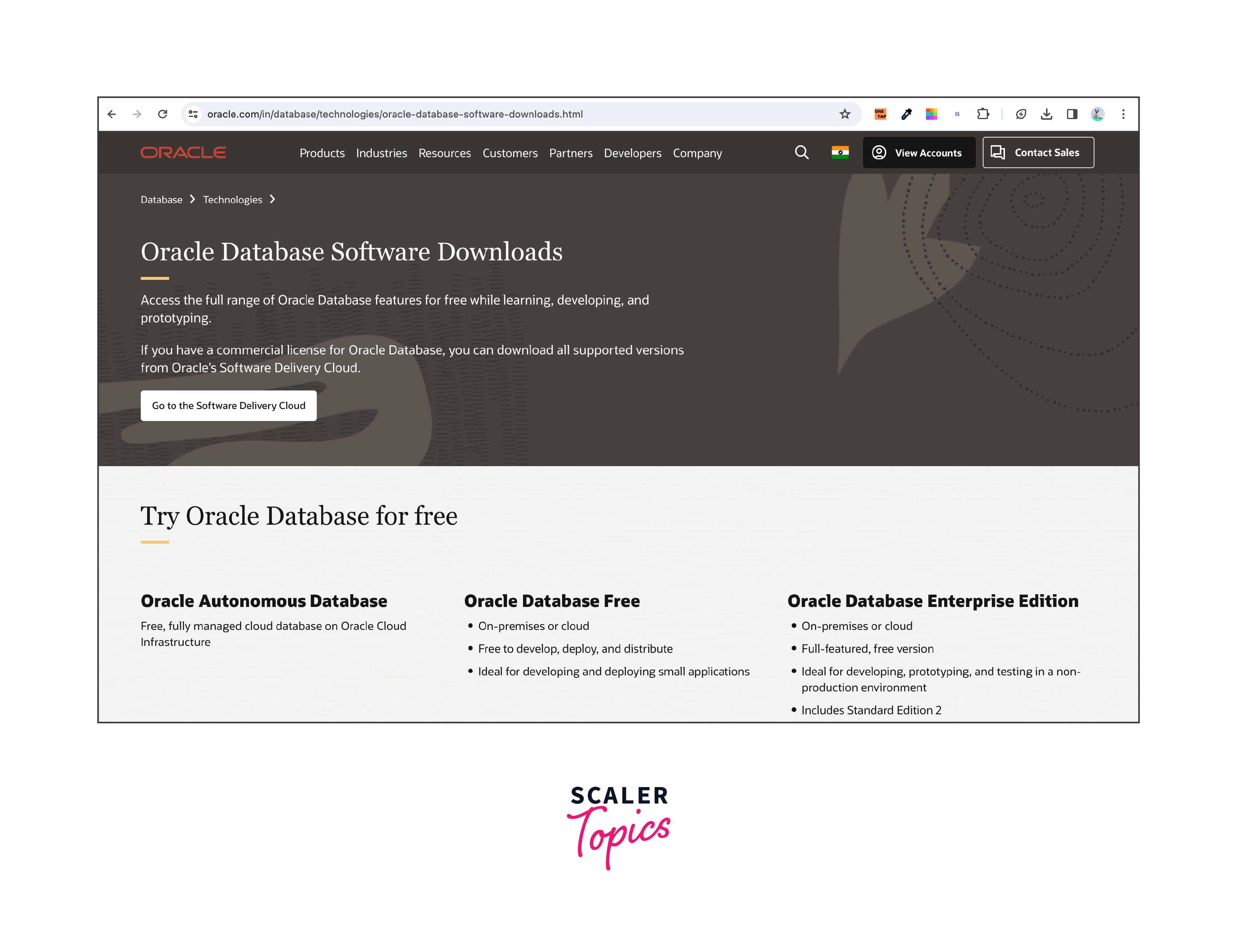Click the Technologies breadcrumb link
1237x937 pixels.
click(x=233, y=200)
